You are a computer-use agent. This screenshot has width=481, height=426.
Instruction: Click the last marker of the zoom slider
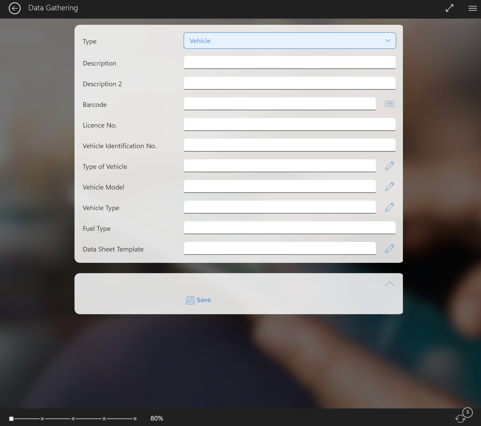[x=135, y=419]
